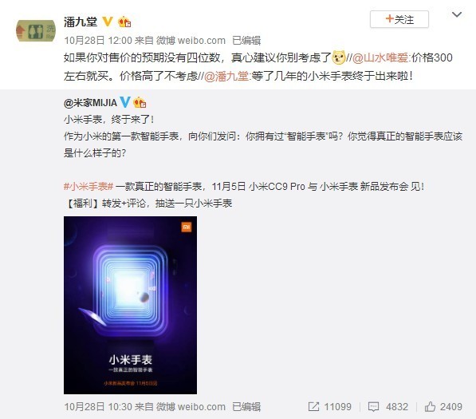The width and height of the screenshot is (476, 419).
Task: Open the 小米手表 poster thumbnail
Action: pos(130,305)
